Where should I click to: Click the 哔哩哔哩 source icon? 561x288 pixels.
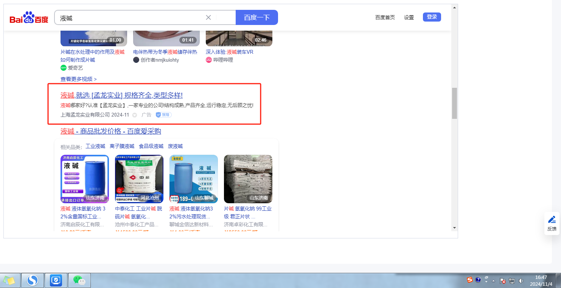tap(209, 60)
